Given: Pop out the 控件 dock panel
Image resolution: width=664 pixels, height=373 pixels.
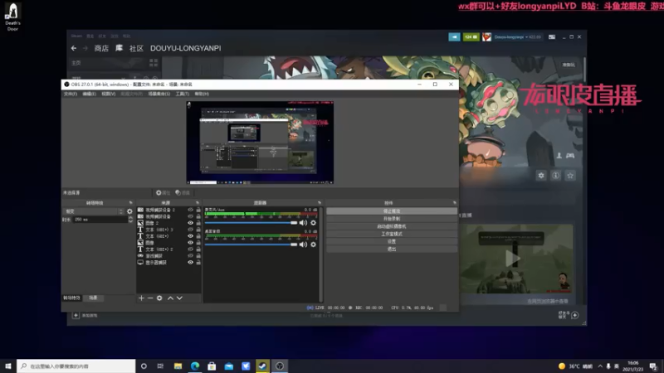Looking at the screenshot, I should [454, 203].
